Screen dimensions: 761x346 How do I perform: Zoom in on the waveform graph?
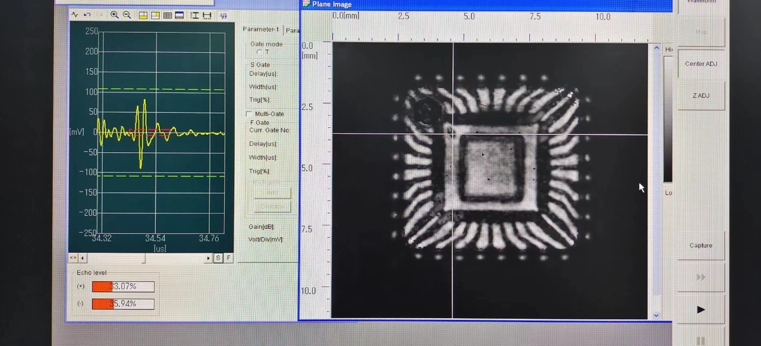pyautogui.click(x=114, y=15)
